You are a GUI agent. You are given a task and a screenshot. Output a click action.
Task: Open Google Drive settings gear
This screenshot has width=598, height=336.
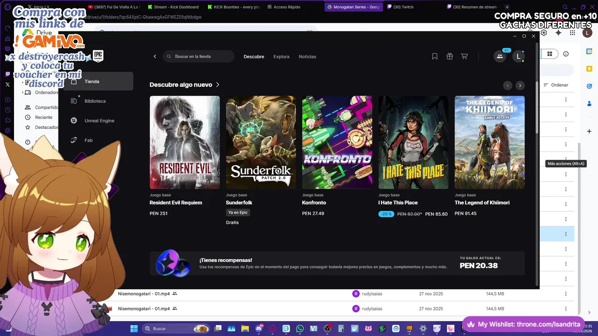point(544,33)
